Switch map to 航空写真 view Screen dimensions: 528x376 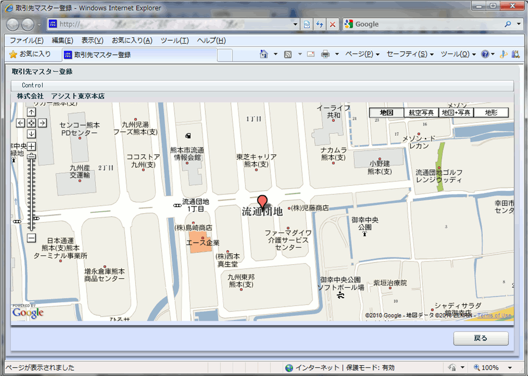click(x=421, y=112)
